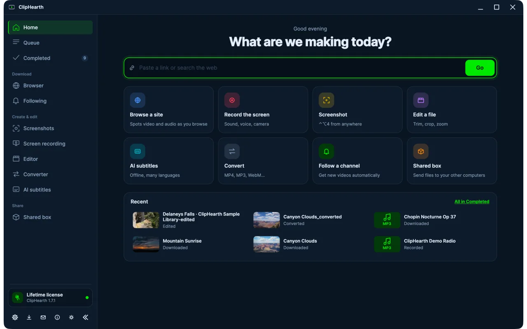Open the Shared box card in main area

pyautogui.click(x=452, y=161)
